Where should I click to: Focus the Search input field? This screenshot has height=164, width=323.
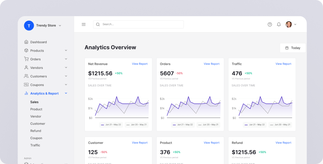click(138, 25)
